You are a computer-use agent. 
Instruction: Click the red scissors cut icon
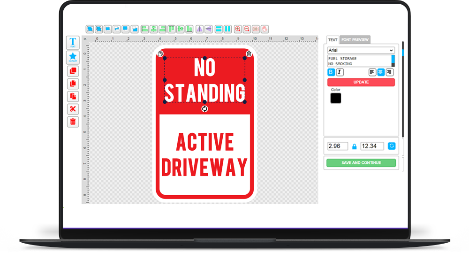[x=73, y=109]
